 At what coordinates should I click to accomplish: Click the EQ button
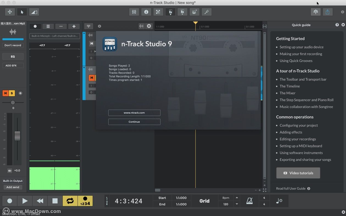(x=13, y=56)
